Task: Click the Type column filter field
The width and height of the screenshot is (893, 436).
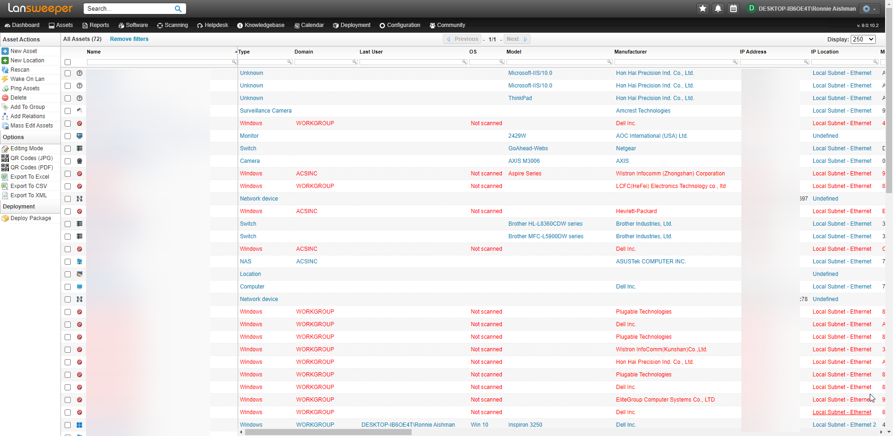Action: (266, 62)
